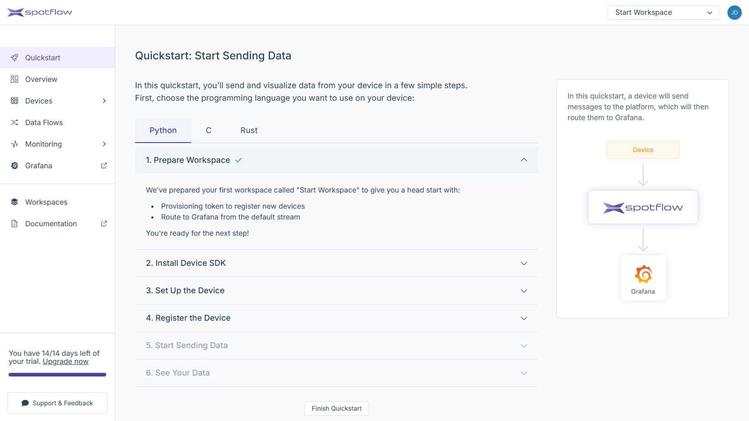Viewport: 749px width, 421px height.
Task: Switch to the Rust tab
Action: tap(249, 130)
